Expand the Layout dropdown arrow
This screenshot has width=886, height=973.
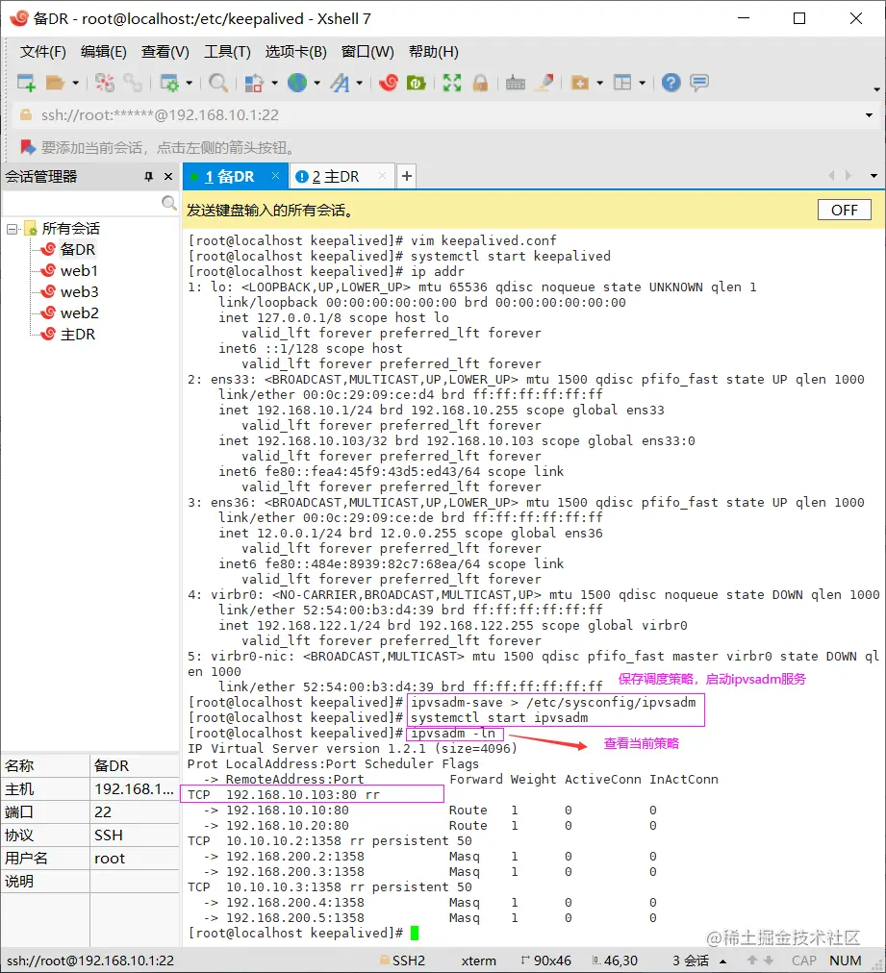642,83
